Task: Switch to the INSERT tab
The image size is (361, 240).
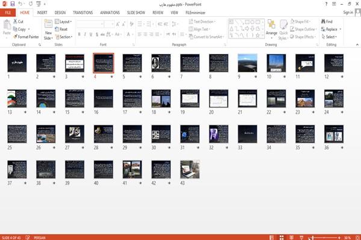Action: pyautogui.click(x=42, y=13)
